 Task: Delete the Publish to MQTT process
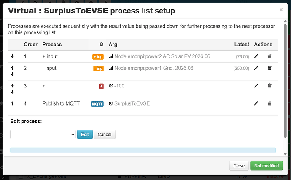269,103
